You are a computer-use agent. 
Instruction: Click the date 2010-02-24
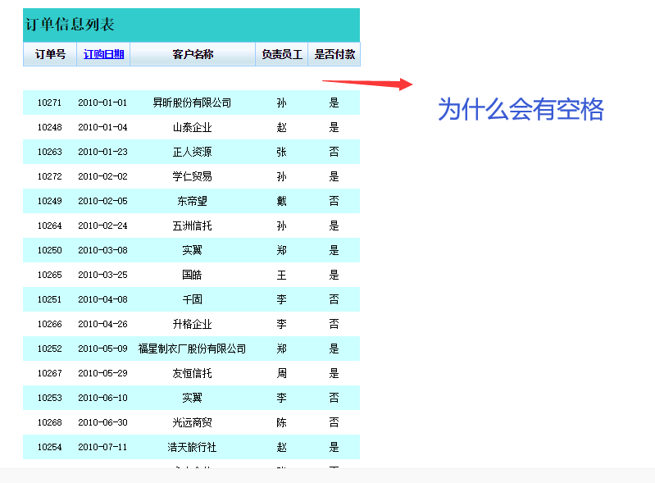102,226
